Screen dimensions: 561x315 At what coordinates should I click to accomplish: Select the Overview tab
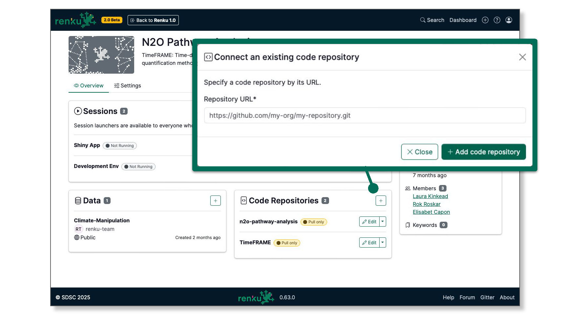88,85
